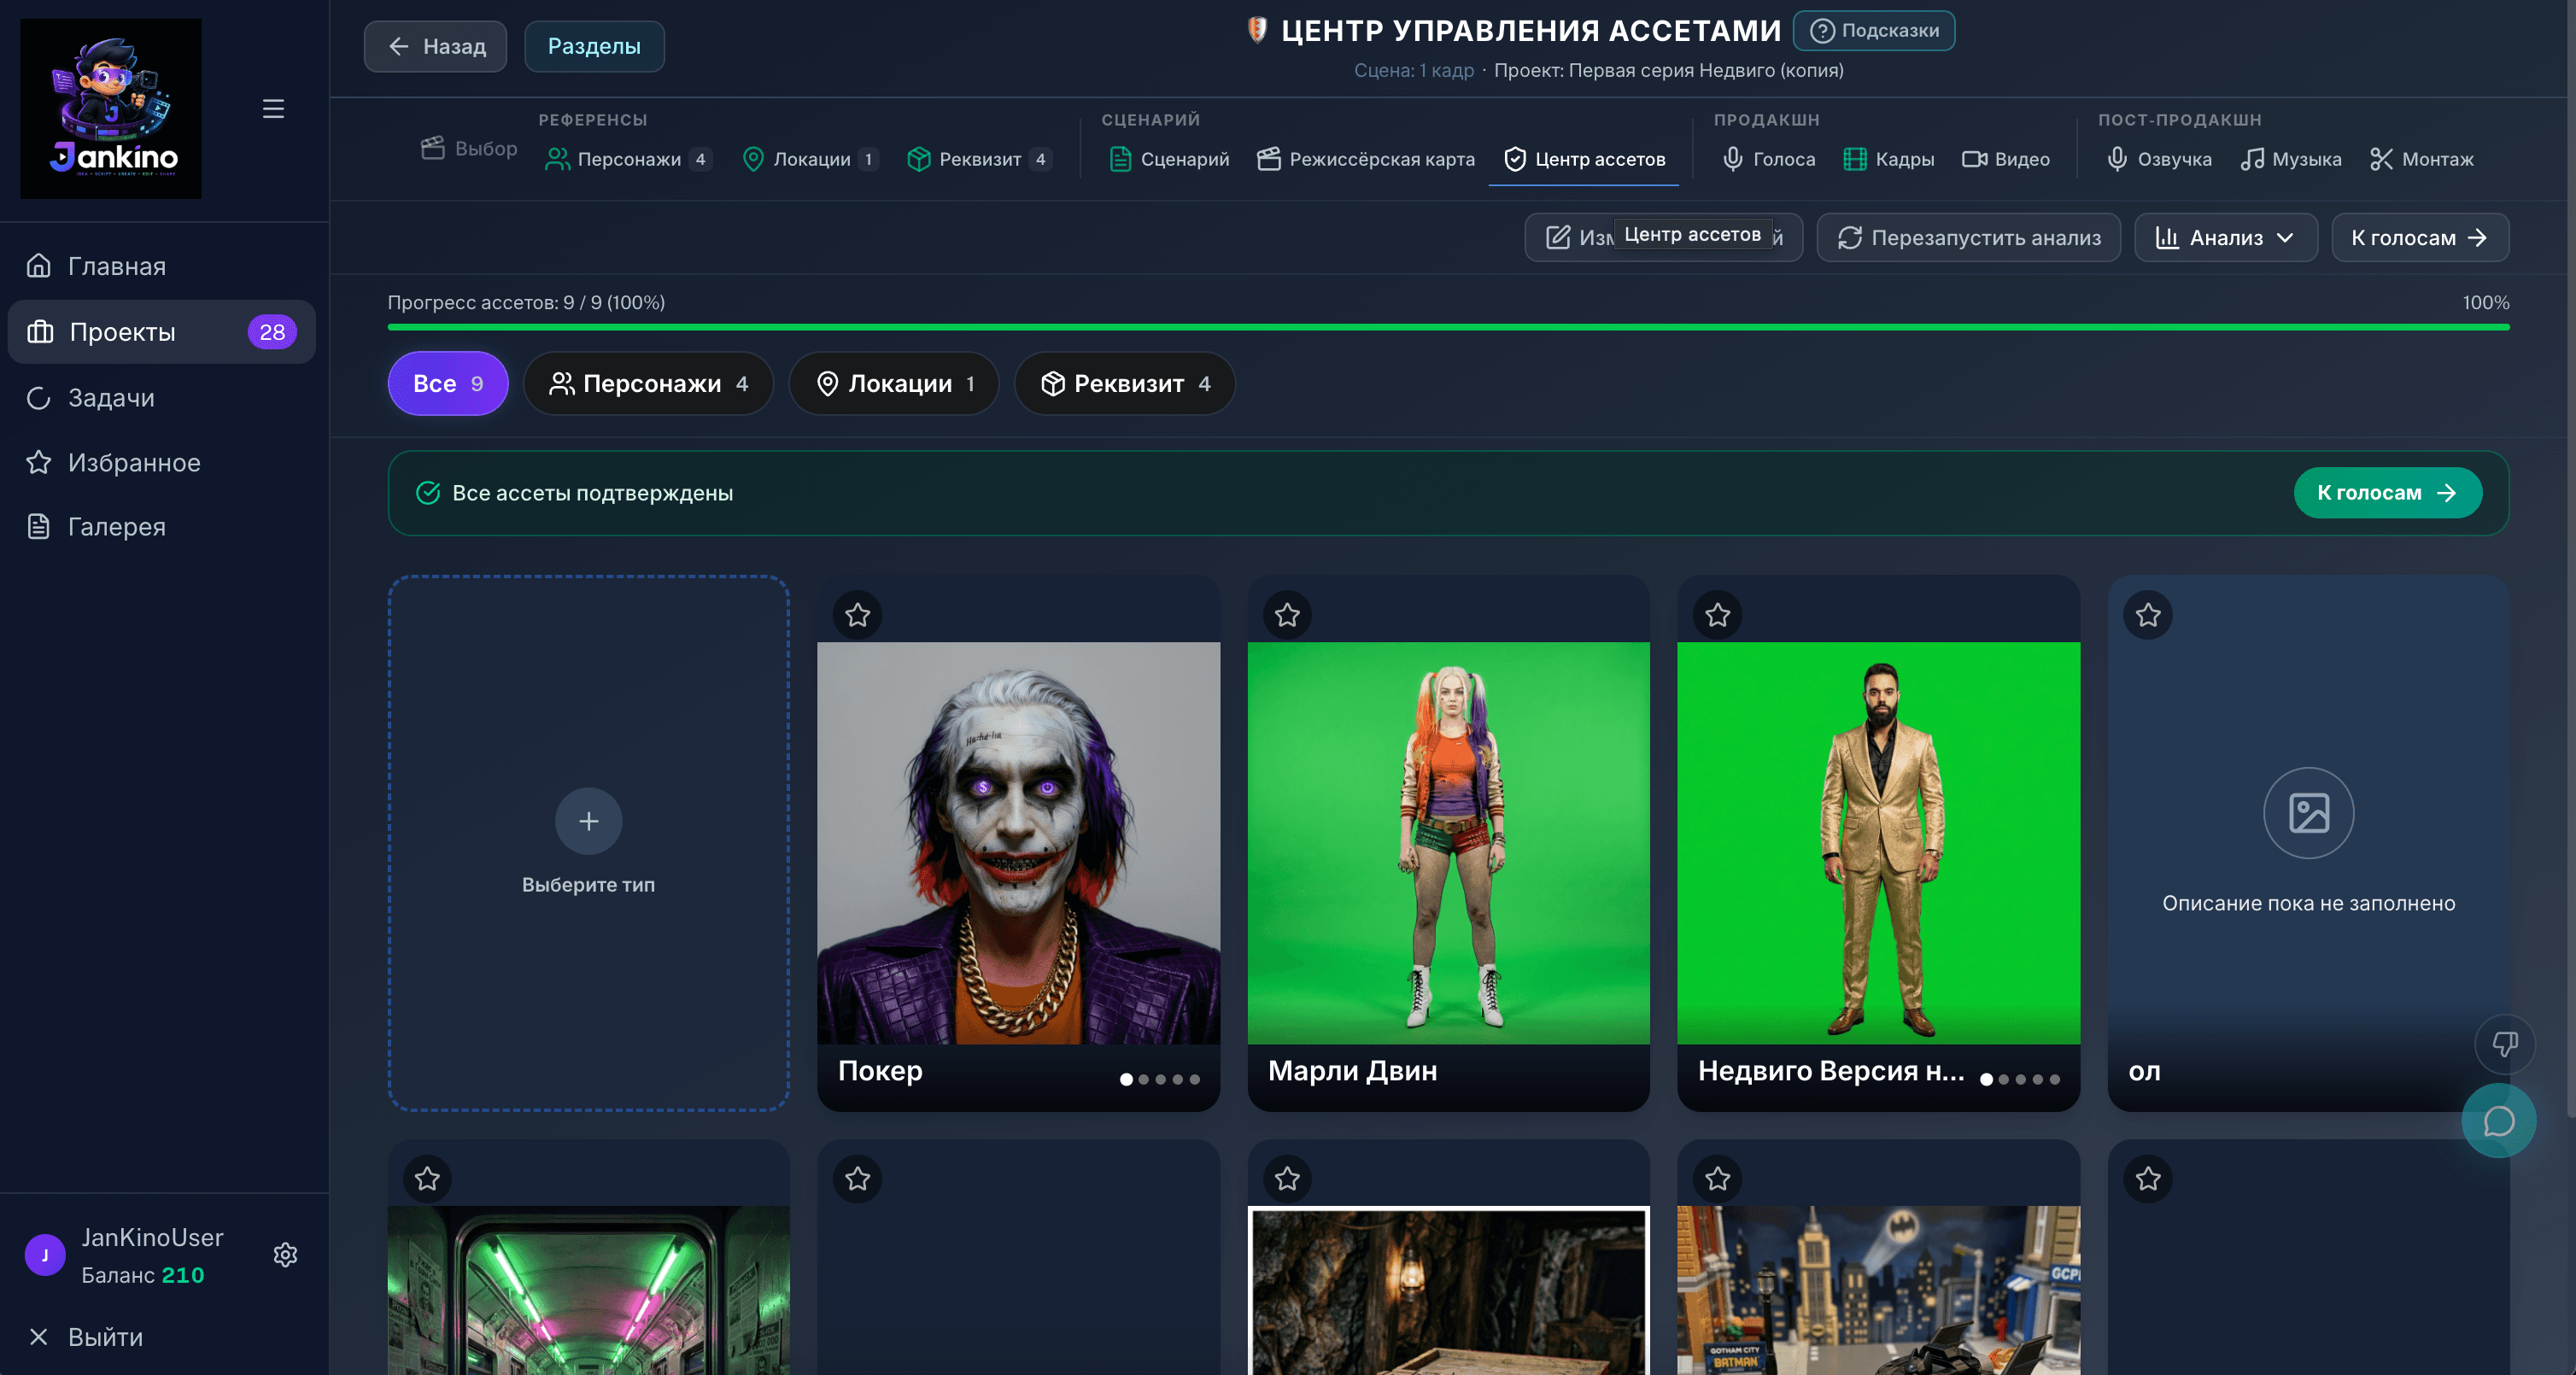Open the Марли Двин thumbnail
The height and width of the screenshot is (1375, 2576).
(1448, 843)
